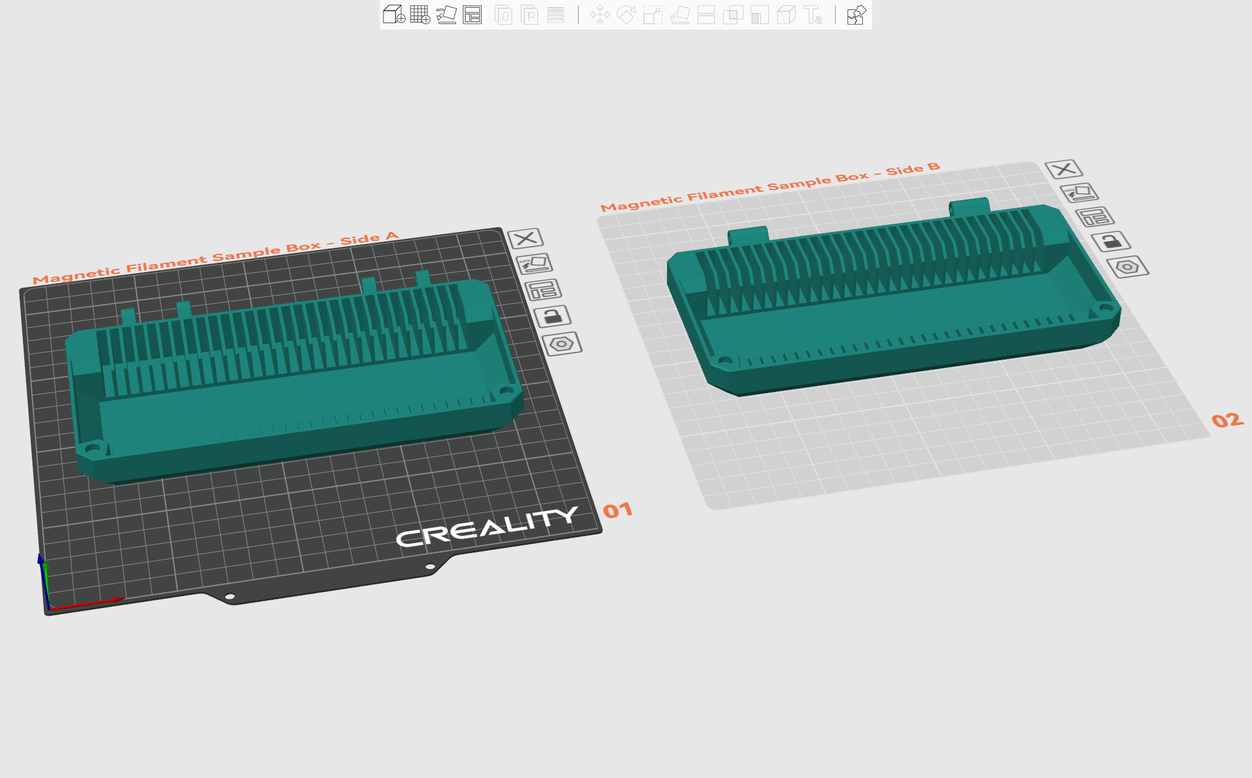Select the Split to Parts tool
This screenshot has width=1252, height=778.
point(529,14)
